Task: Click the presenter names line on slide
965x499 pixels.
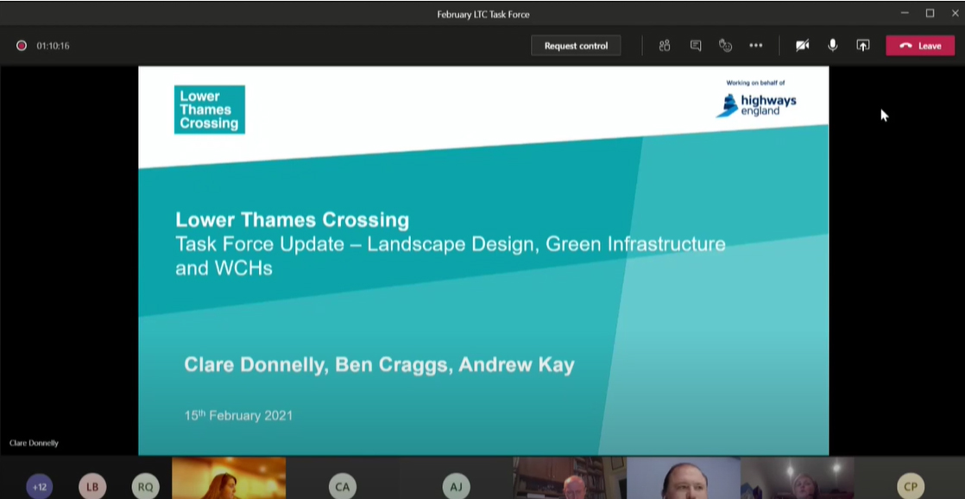Action: coord(379,364)
